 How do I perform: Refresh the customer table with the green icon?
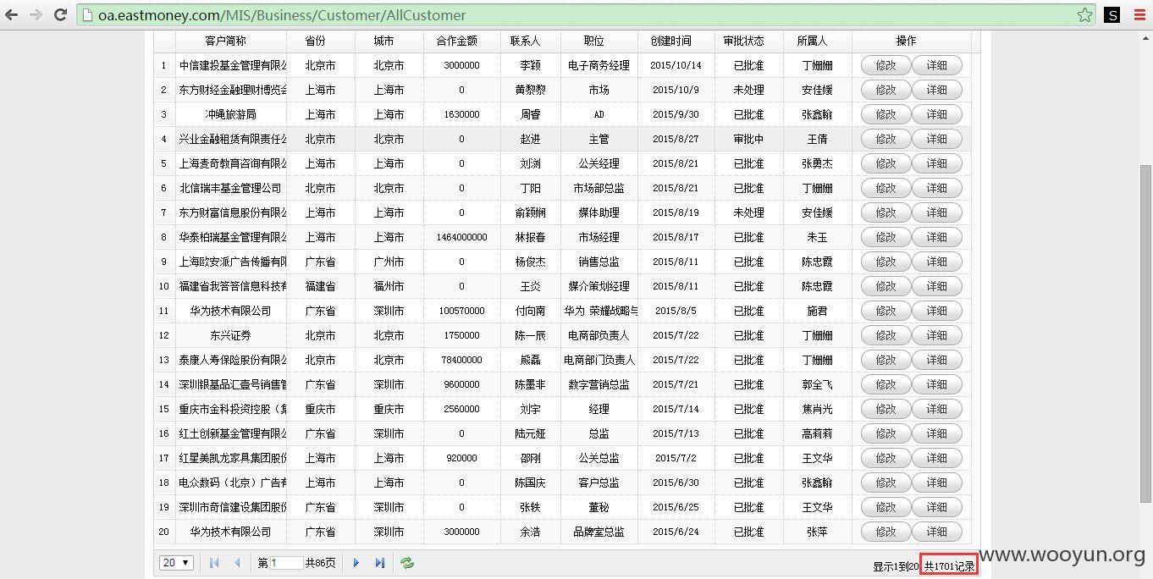pos(407,563)
